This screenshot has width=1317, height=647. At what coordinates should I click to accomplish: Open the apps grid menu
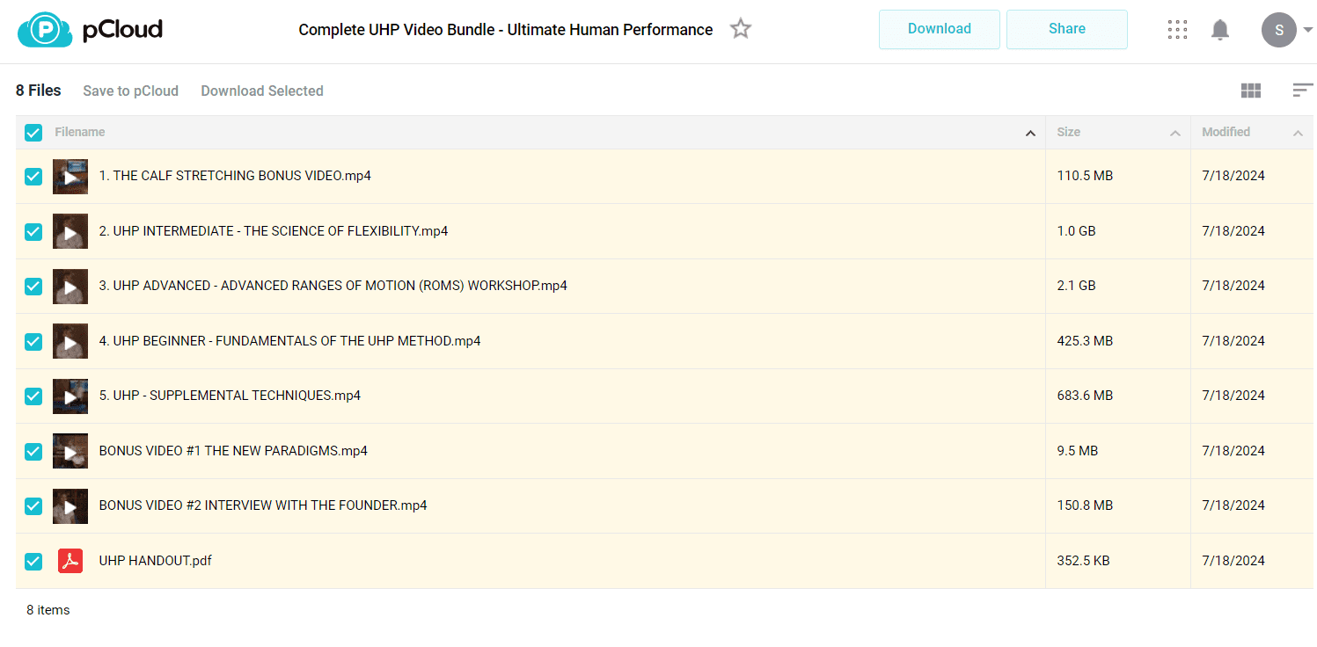tap(1177, 30)
